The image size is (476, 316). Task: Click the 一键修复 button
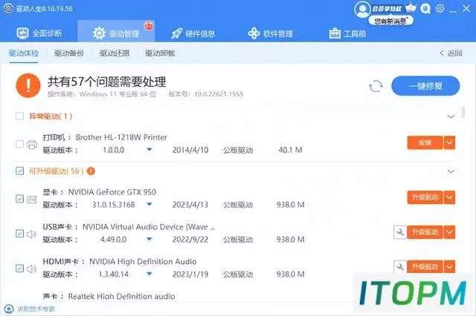pyautogui.click(x=425, y=86)
